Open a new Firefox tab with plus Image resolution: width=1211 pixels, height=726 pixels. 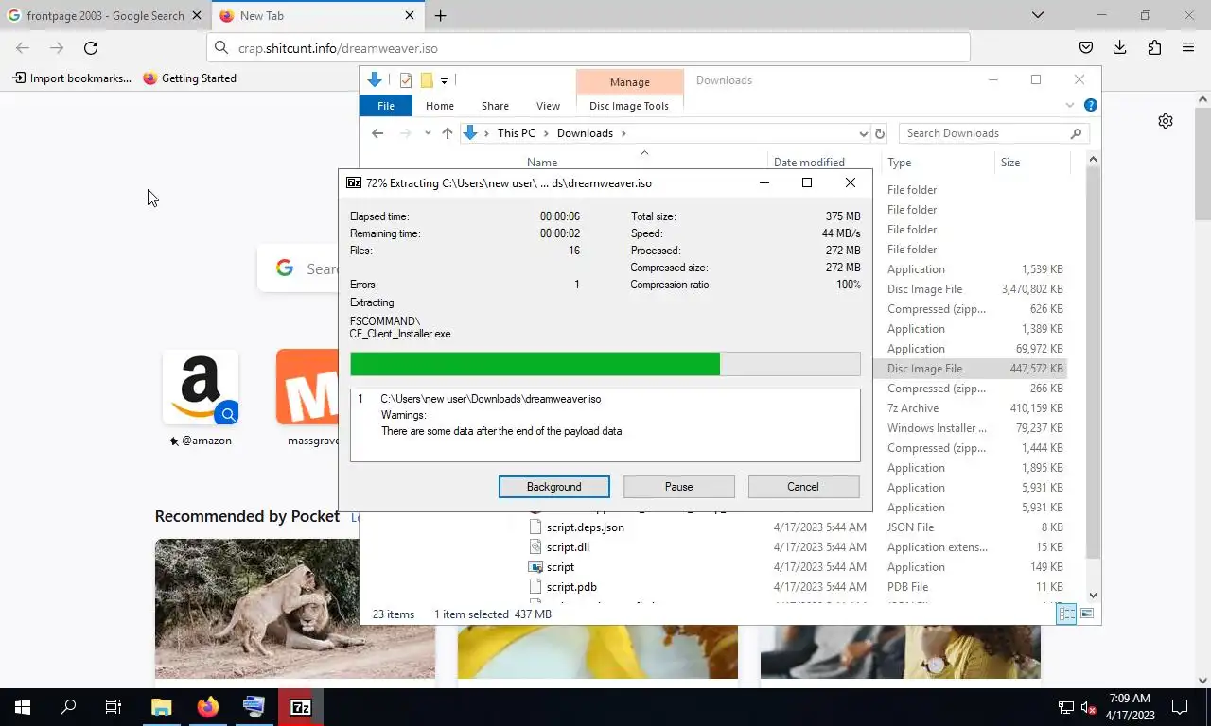pyautogui.click(x=441, y=16)
